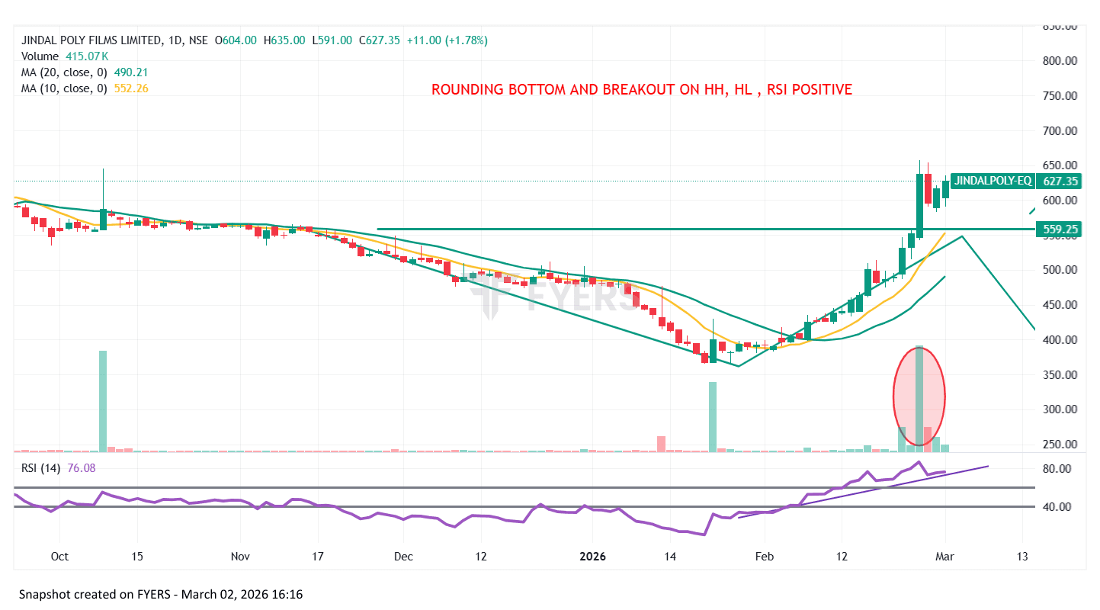Click the Mar date axis label
This screenshot has height=610, width=1100.
(x=945, y=557)
